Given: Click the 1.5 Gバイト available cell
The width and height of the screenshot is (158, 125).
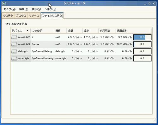Looking at the screenshot, I should 107,37.
